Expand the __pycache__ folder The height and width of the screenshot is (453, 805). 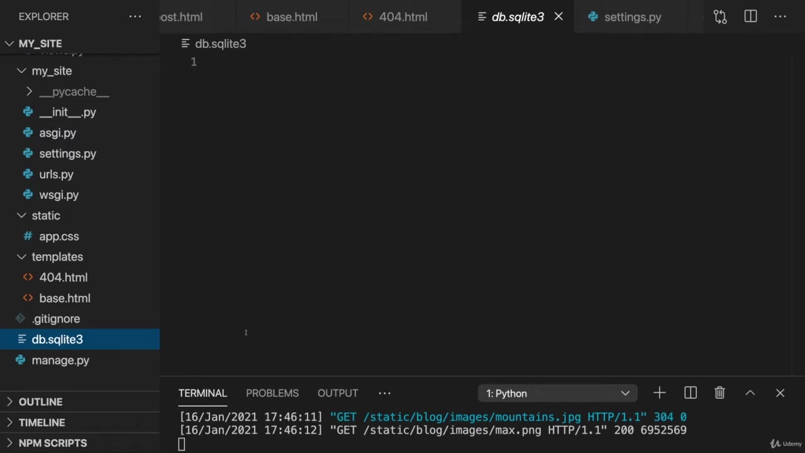tap(74, 92)
